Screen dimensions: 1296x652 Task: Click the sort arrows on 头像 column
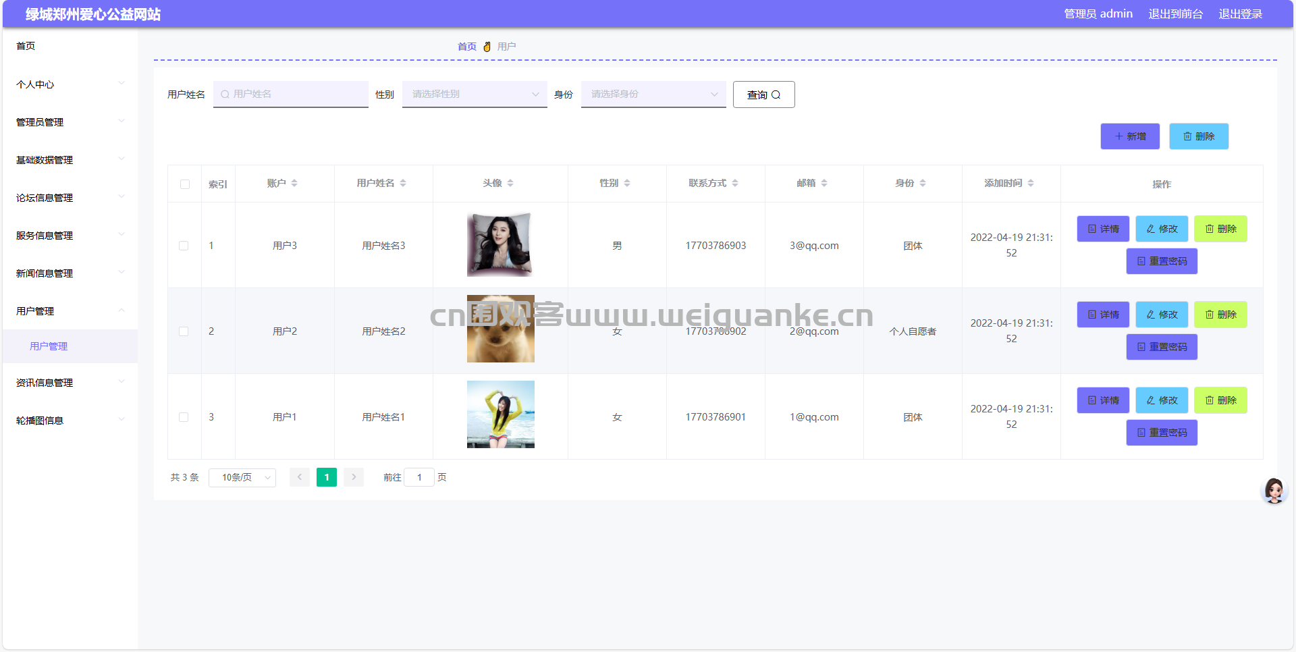(510, 184)
